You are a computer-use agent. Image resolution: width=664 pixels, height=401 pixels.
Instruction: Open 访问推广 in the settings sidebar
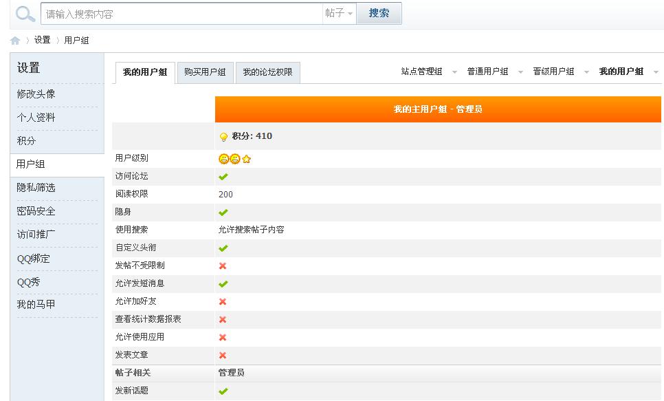[x=36, y=234]
